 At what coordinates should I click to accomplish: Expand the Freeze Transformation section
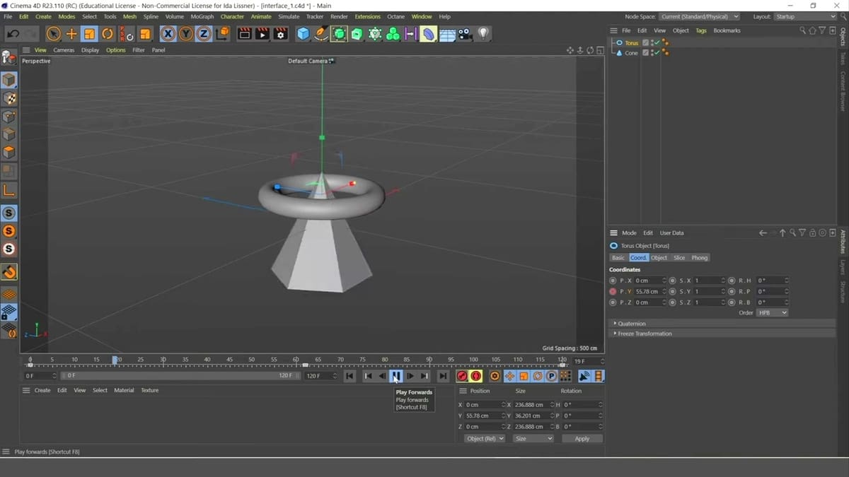(644, 334)
